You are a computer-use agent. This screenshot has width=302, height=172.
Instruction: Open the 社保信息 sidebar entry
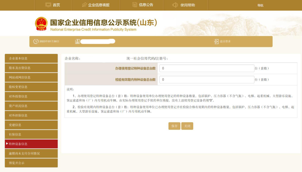click(31, 135)
